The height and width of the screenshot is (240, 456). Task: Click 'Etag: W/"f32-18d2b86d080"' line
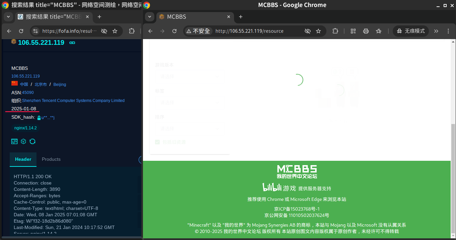tap(44, 221)
